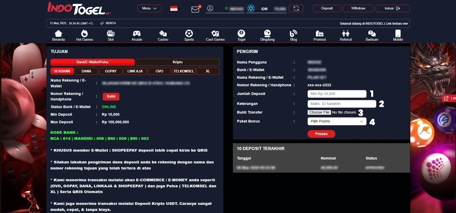Image resolution: width=456 pixels, height=213 pixels.
Task: Select GOPAY payment option
Action: point(111,71)
